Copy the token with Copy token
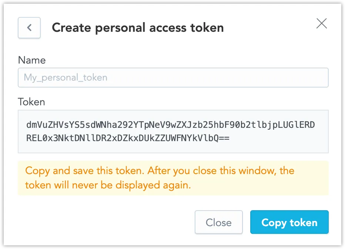The image size is (345, 249). [x=289, y=222]
